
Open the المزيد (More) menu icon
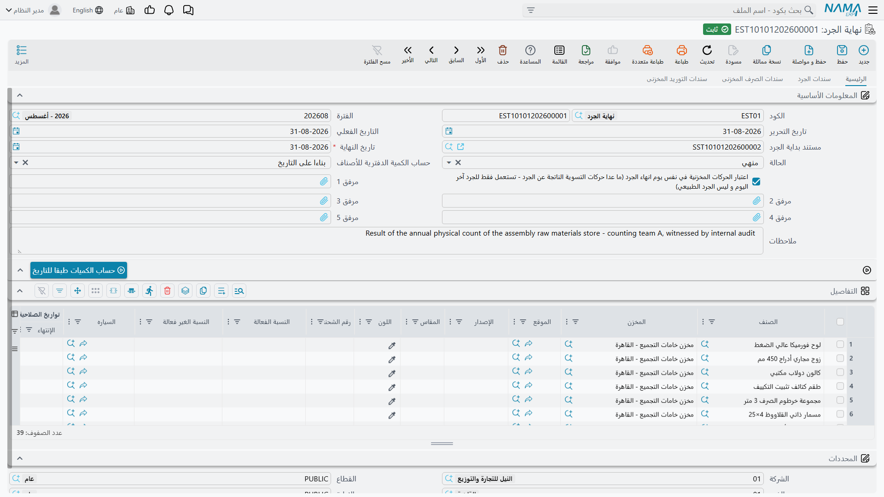(x=22, y=50)
